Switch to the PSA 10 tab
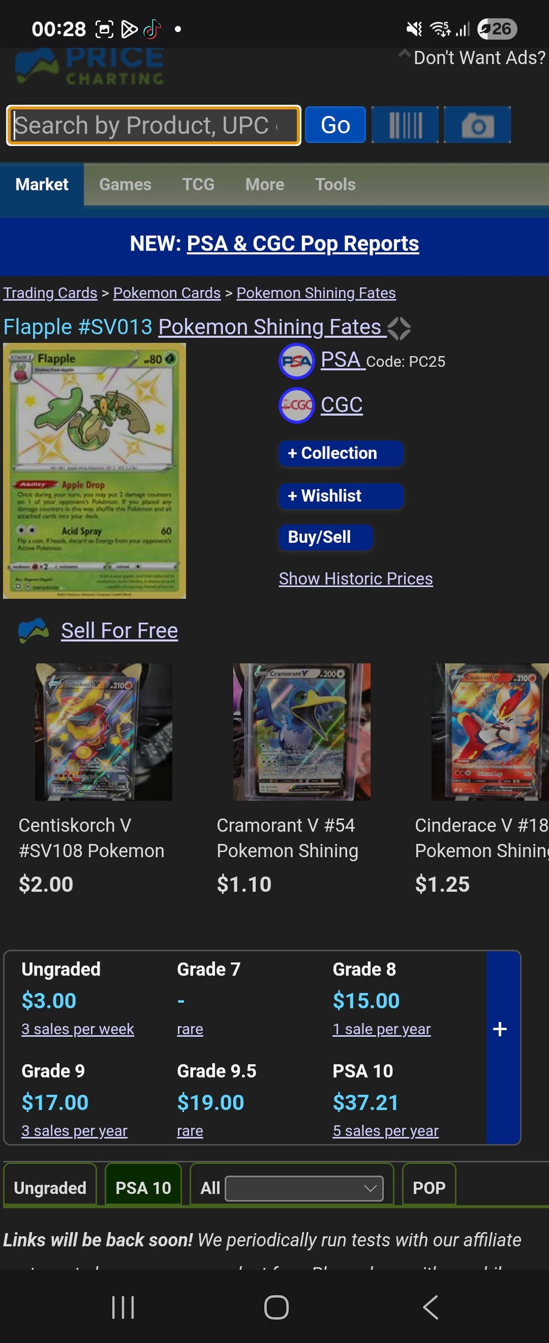The width and height of the screenshot is (549, 1343). (144, 1188)
